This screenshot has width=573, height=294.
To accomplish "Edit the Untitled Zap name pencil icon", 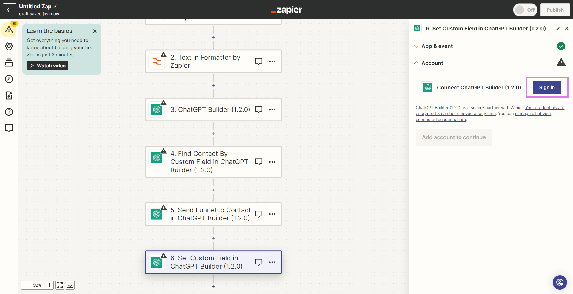I will click(x=55, y=6).
